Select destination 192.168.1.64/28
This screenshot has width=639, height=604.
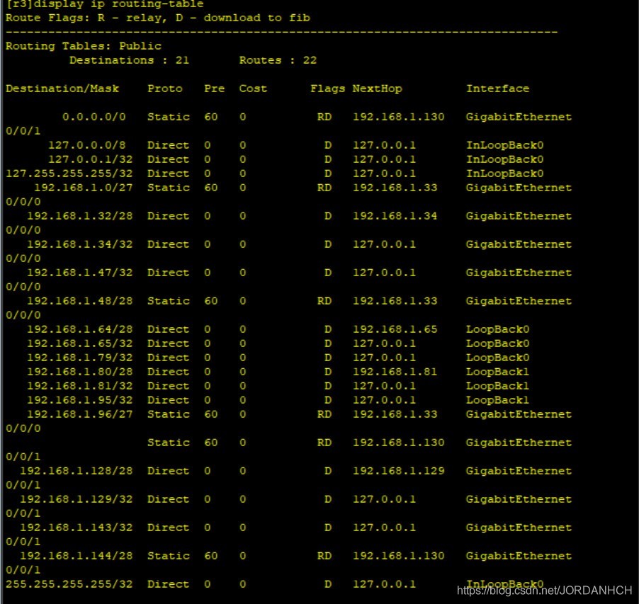click(80, 329)
